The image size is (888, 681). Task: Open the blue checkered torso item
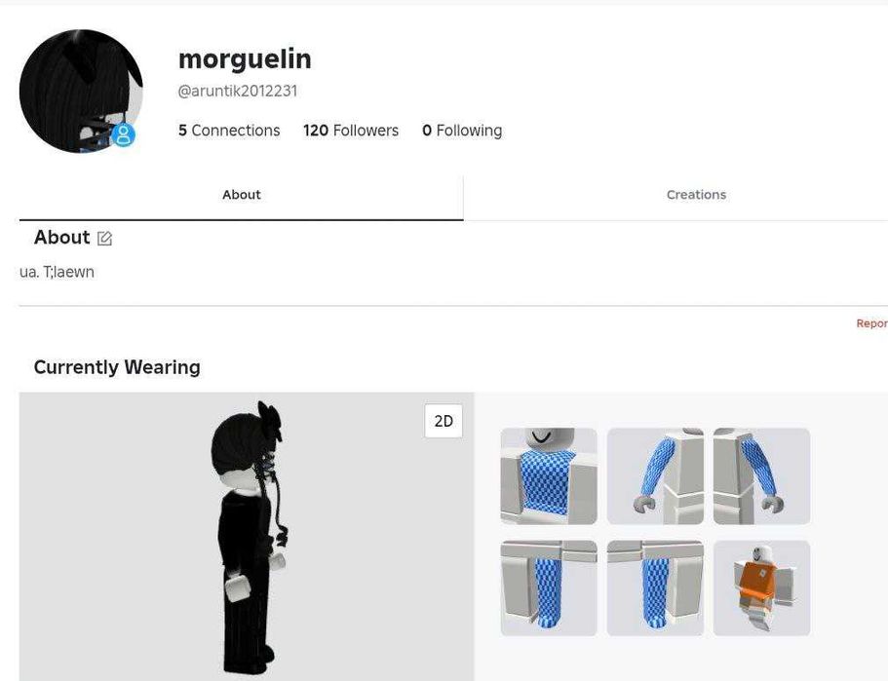click(x=549, y=476)
